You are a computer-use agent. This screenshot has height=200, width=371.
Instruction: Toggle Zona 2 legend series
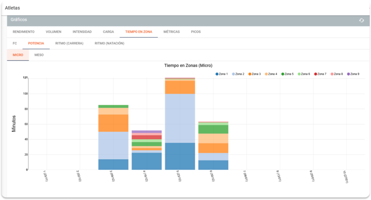pos(238,74)
